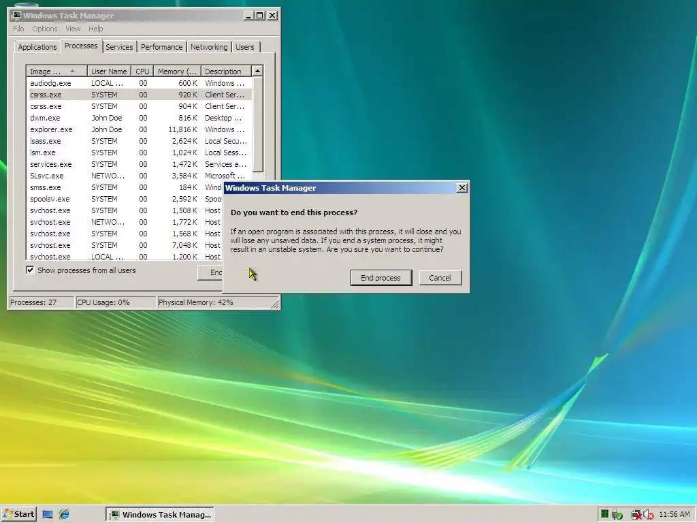This screenshot has height=523, width=697.
Task: Launch Internet Explorer from quick launch
Action: 64,515
